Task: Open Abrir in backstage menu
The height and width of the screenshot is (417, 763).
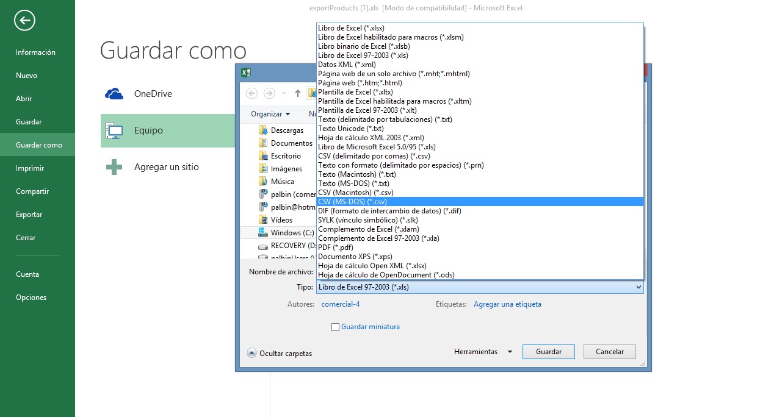Action: coord(37,99)
